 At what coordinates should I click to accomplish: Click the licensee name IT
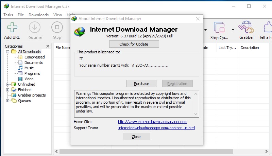pos(81,59)
